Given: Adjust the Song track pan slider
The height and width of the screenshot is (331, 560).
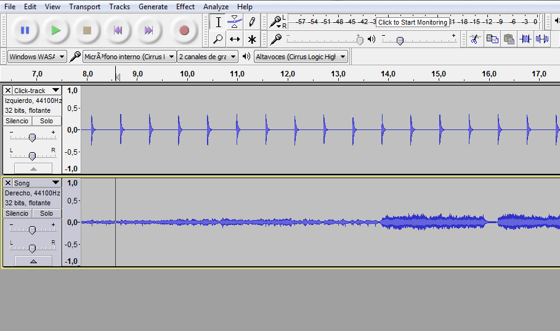Looking at the screenshot, I should point(32,248).
